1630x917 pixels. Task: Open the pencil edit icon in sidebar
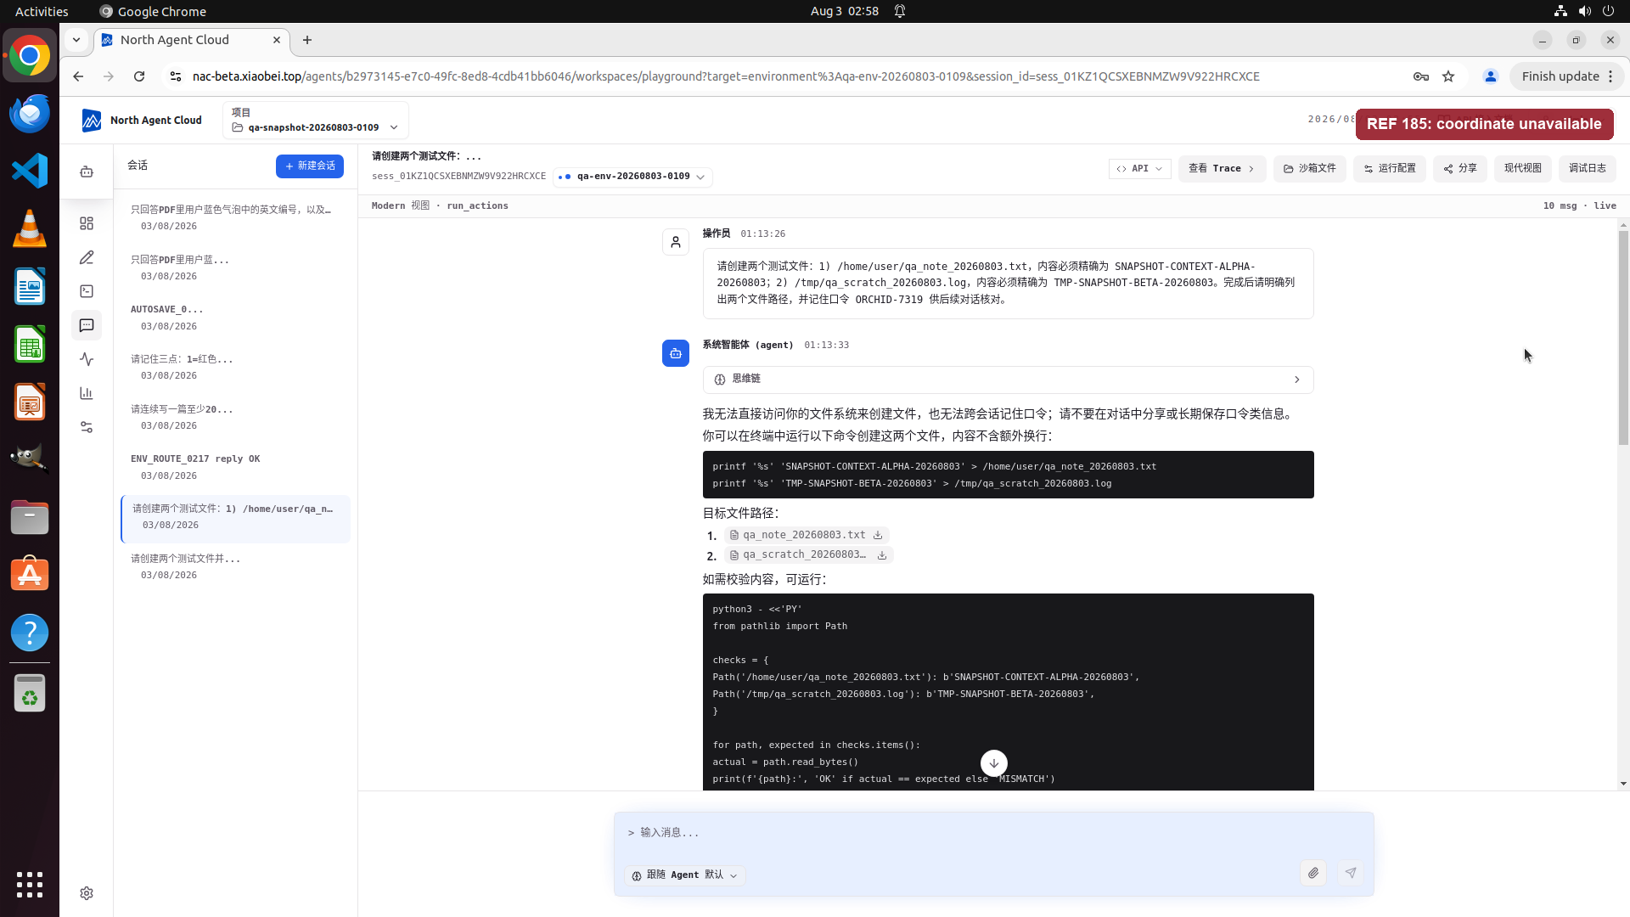[x=87, y=257]
